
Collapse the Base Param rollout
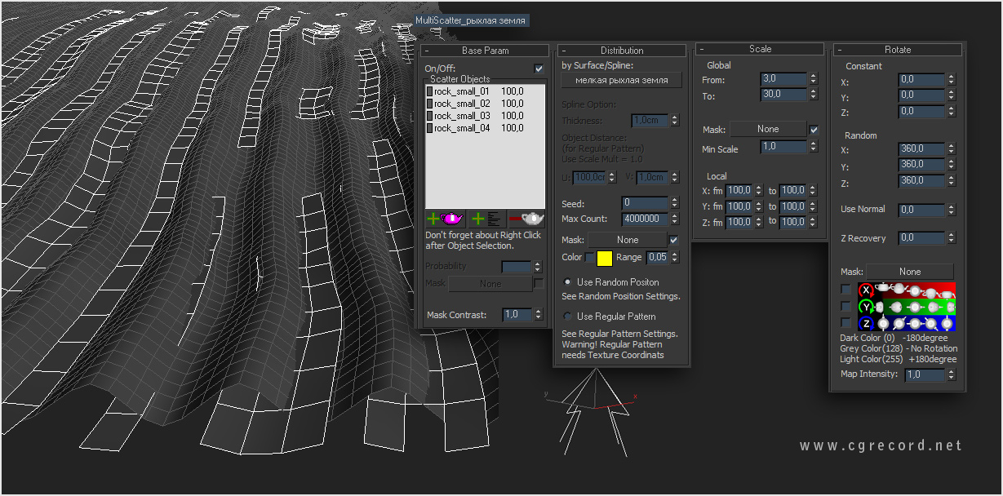(x=427, y=51)
